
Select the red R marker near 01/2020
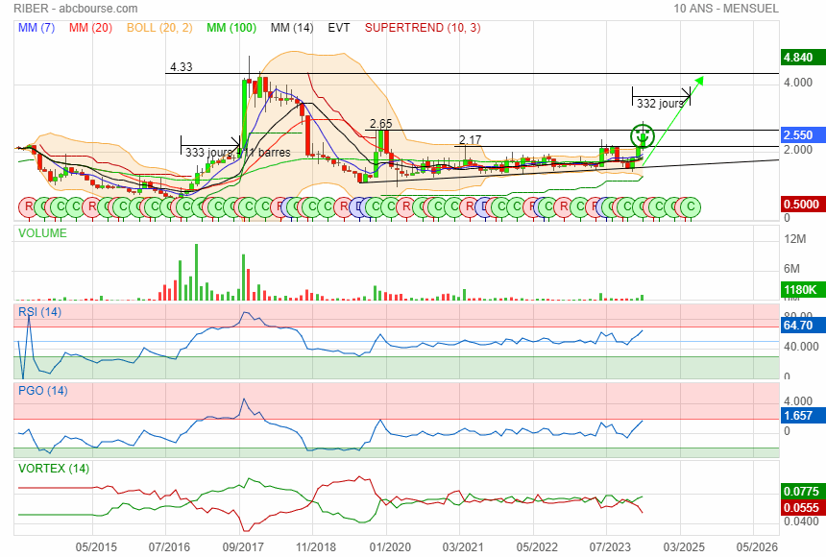(406, 207)
